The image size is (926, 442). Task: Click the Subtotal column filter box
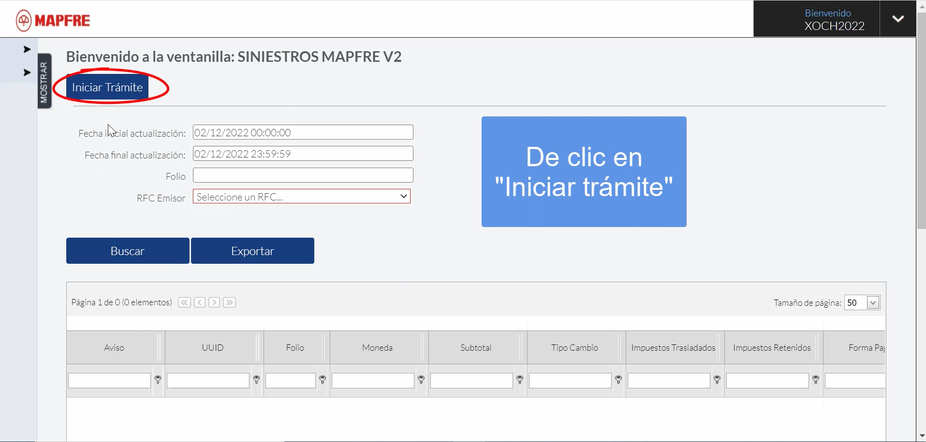(471, 381)
